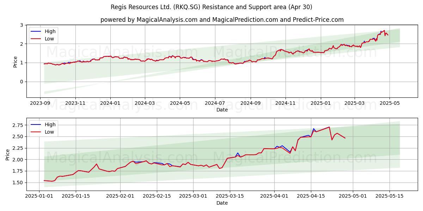Click 'Low' in the bottom chart legend
The width and height of the screenshot is (423, 211).
[49, 132]
